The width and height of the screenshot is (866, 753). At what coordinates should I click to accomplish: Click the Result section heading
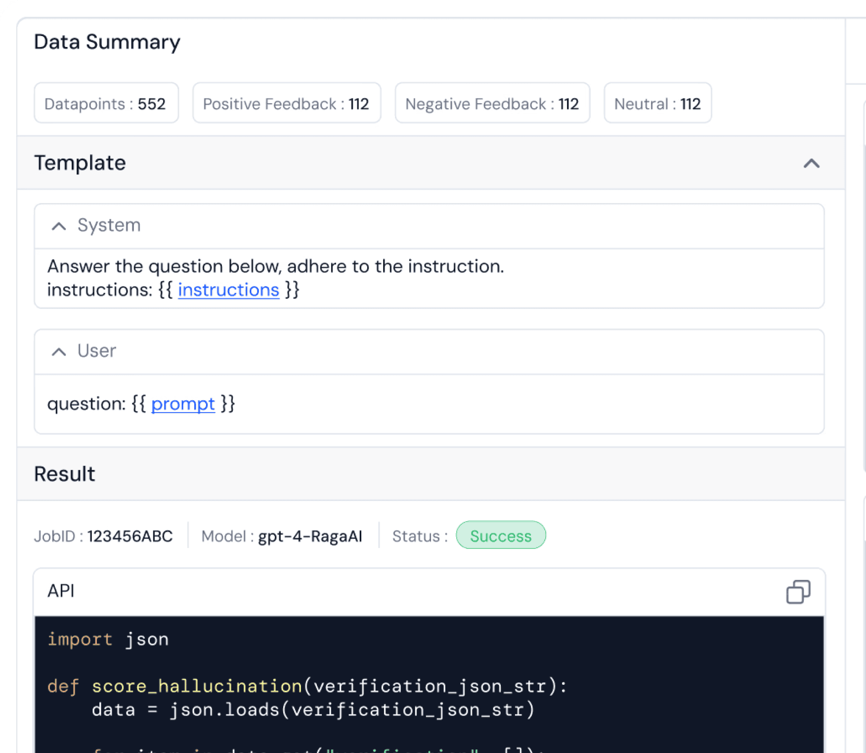pos(65,474)
